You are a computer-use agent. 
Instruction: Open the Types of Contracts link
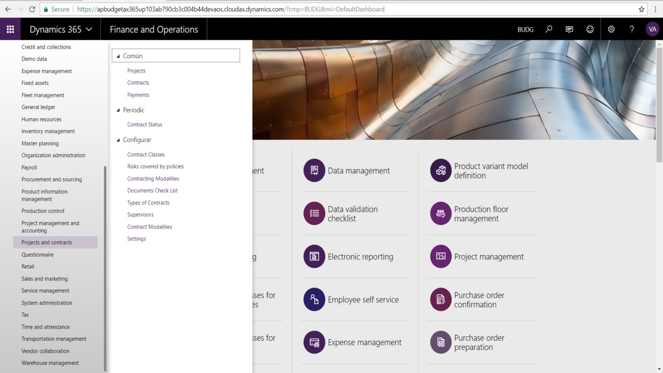148,203
